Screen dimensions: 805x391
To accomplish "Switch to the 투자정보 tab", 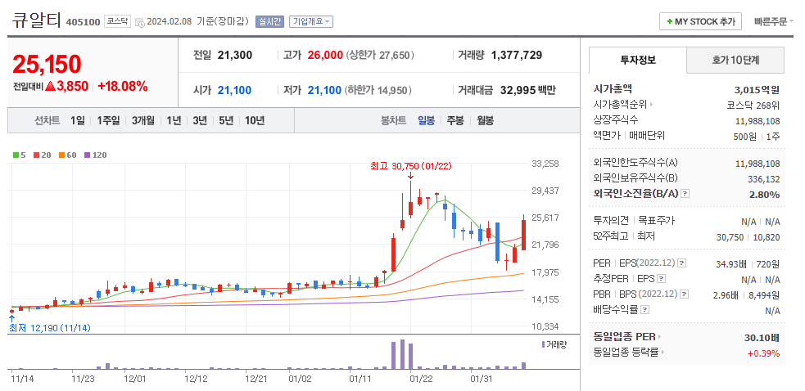I will (x=638, y=60).
